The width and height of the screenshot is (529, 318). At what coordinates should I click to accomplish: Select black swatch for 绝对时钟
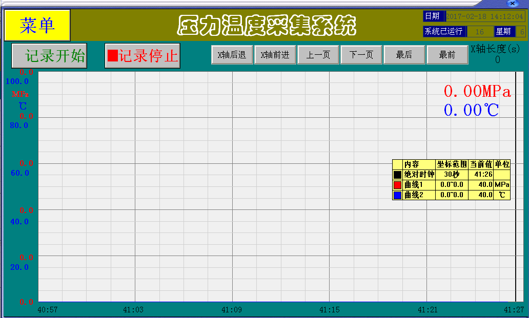click(x=397, y=175)
